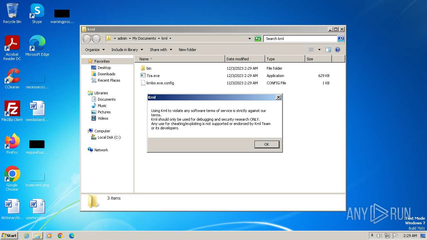Select the necessaryci desktop file
This screenshot has height=240, width=427.
click(x=37, y=82)
